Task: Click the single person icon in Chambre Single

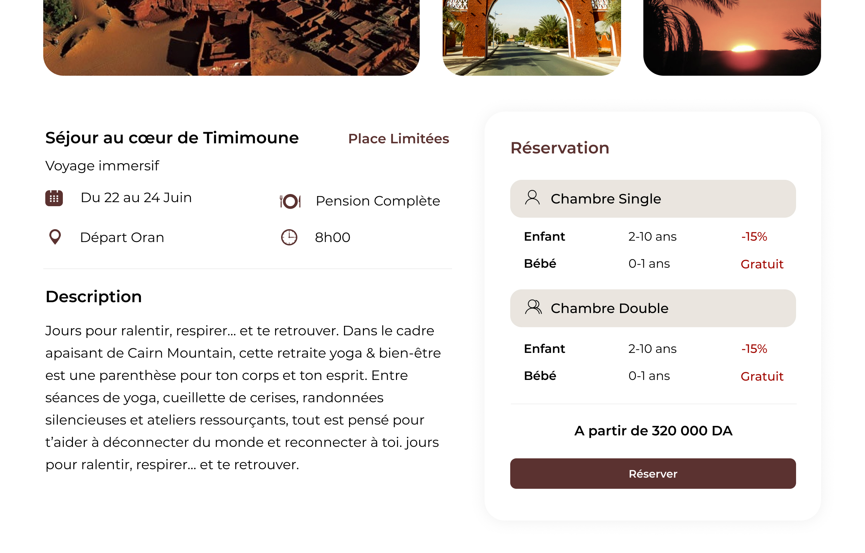Action: click(x=532, y=198)
